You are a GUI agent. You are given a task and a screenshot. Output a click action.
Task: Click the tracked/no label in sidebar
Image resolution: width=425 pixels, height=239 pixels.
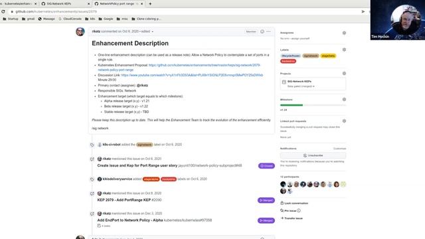coord(288,61)
